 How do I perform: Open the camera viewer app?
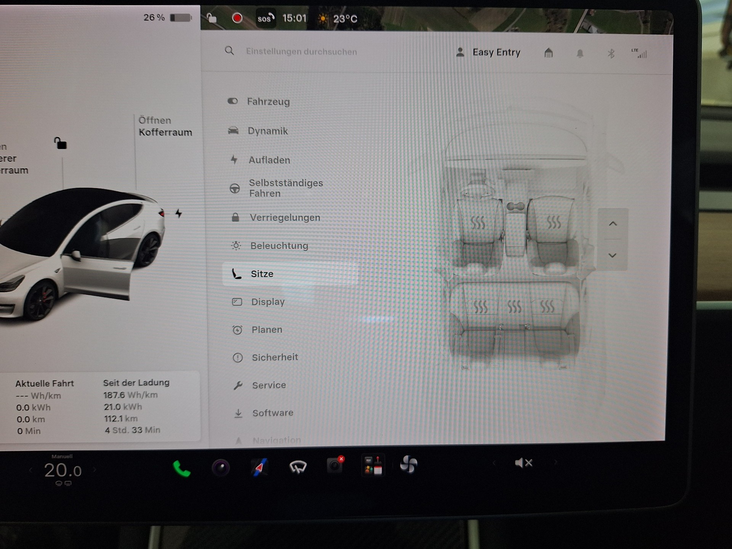[x=221, y=467]
